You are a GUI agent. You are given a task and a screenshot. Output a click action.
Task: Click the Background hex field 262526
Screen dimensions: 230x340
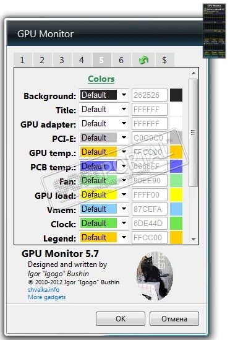150,95
